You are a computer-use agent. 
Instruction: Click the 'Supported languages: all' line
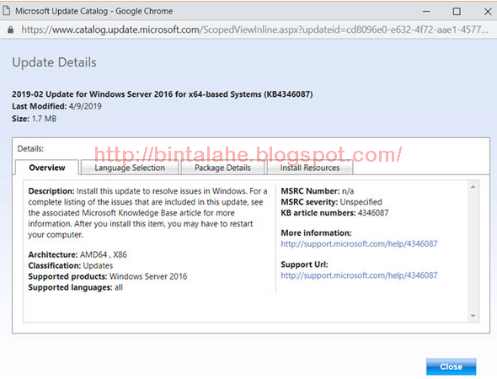76,287
